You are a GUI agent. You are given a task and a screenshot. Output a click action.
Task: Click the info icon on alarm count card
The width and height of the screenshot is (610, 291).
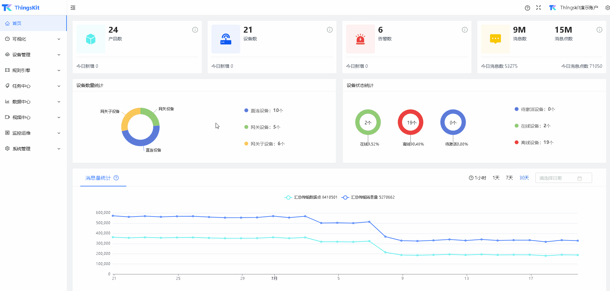pyautogui.click(x=464, y=30)
